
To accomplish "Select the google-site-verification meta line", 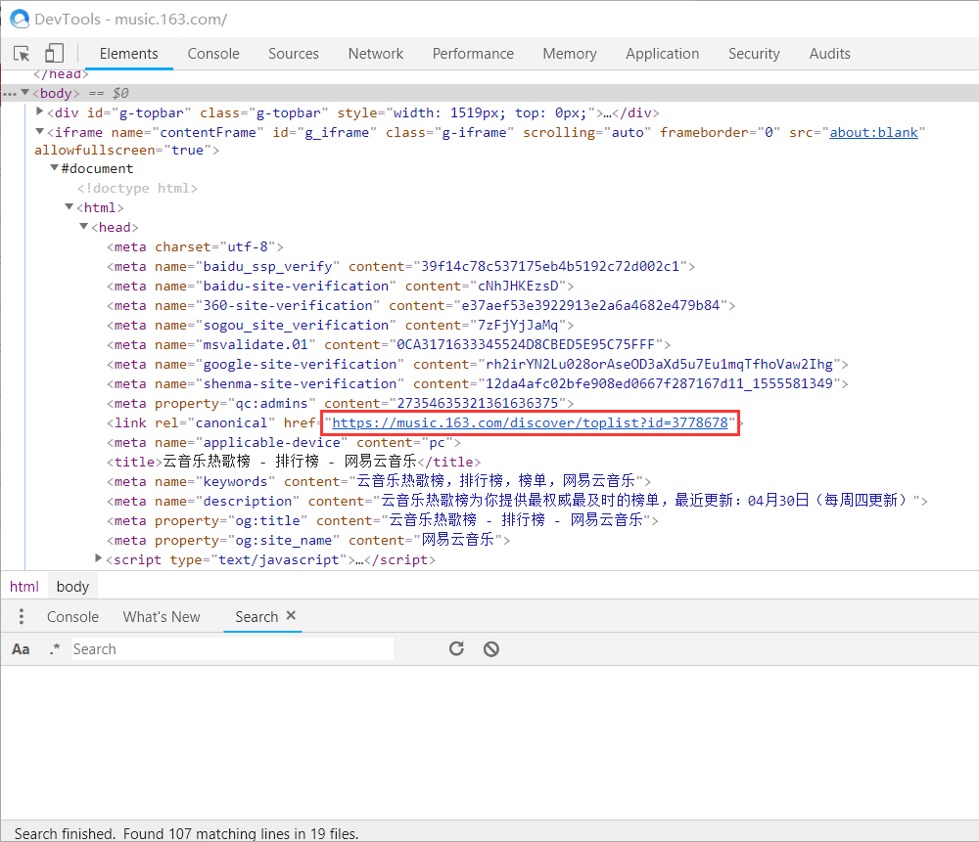I will tap(478, 364).
